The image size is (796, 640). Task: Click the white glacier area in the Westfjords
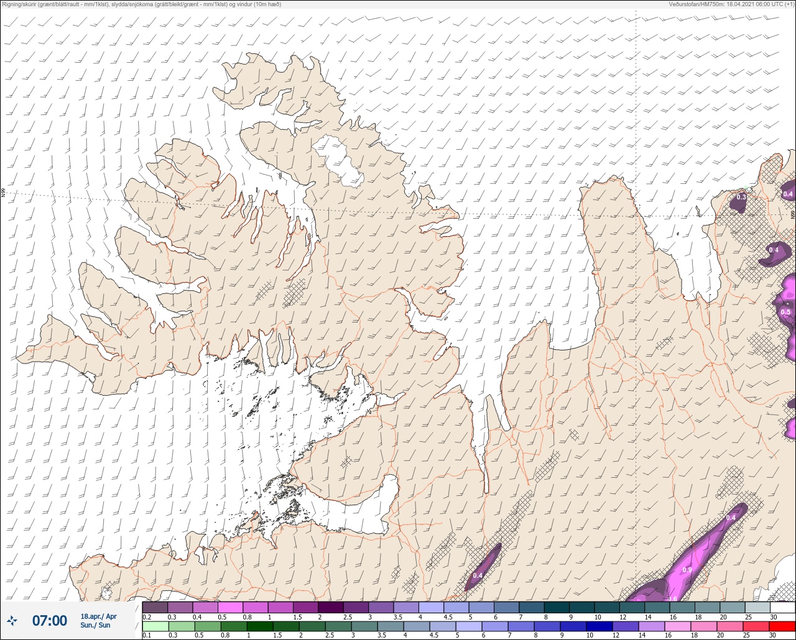[338, 162]
